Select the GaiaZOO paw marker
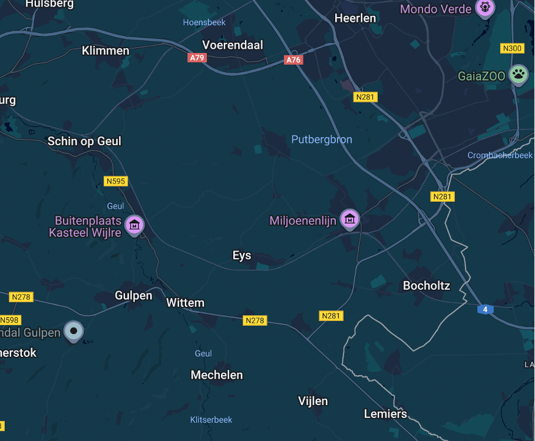The height and width of the screenshot is (441, 535). (519, 75)
